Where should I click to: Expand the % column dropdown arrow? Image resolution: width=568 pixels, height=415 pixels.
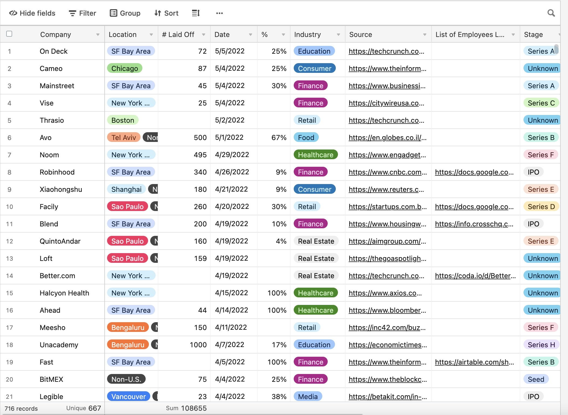point(283,35)
